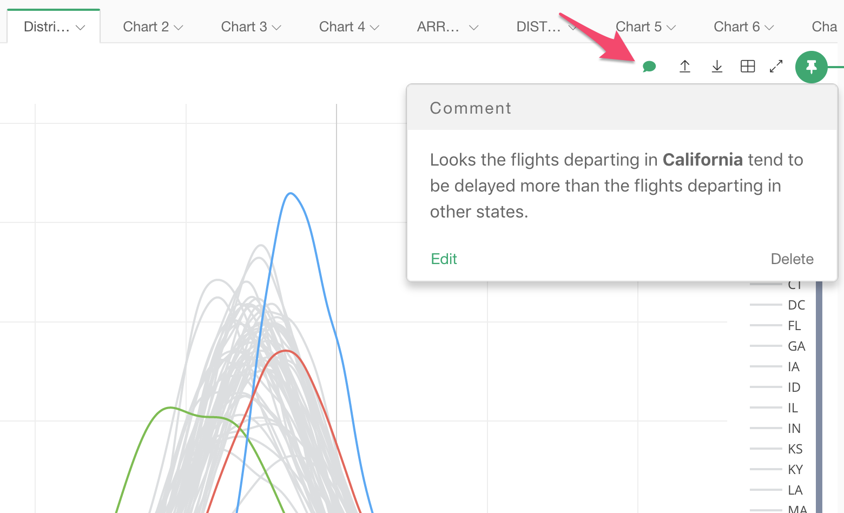The image size is (844, 513).
Task: Click the export upload arrow icon
Action: [685, 67]
